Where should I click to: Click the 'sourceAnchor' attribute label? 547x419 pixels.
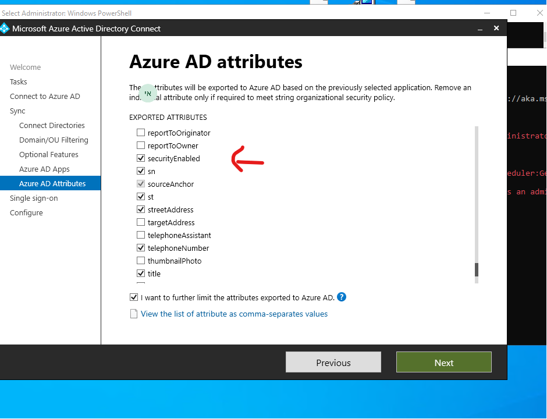coord(171,184)
